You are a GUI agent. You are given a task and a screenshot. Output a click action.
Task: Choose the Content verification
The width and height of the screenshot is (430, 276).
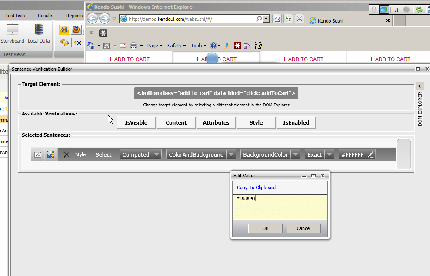(176, 123)
